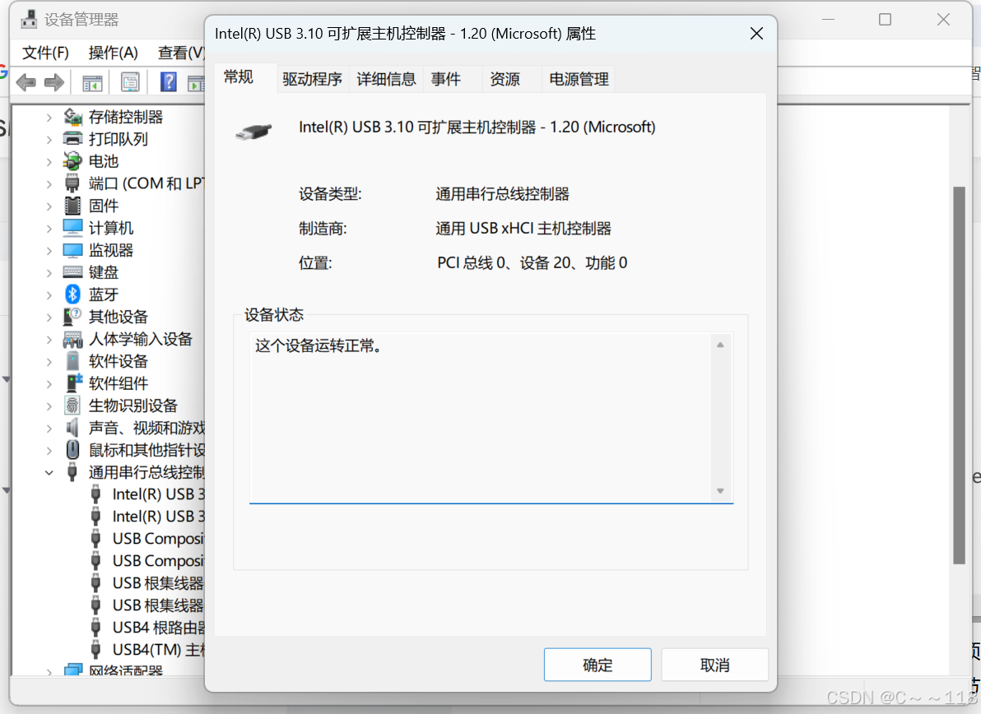This screenshot has height=714, width=981.
Task: Open the 查看(V) menu
Action: 180,53
